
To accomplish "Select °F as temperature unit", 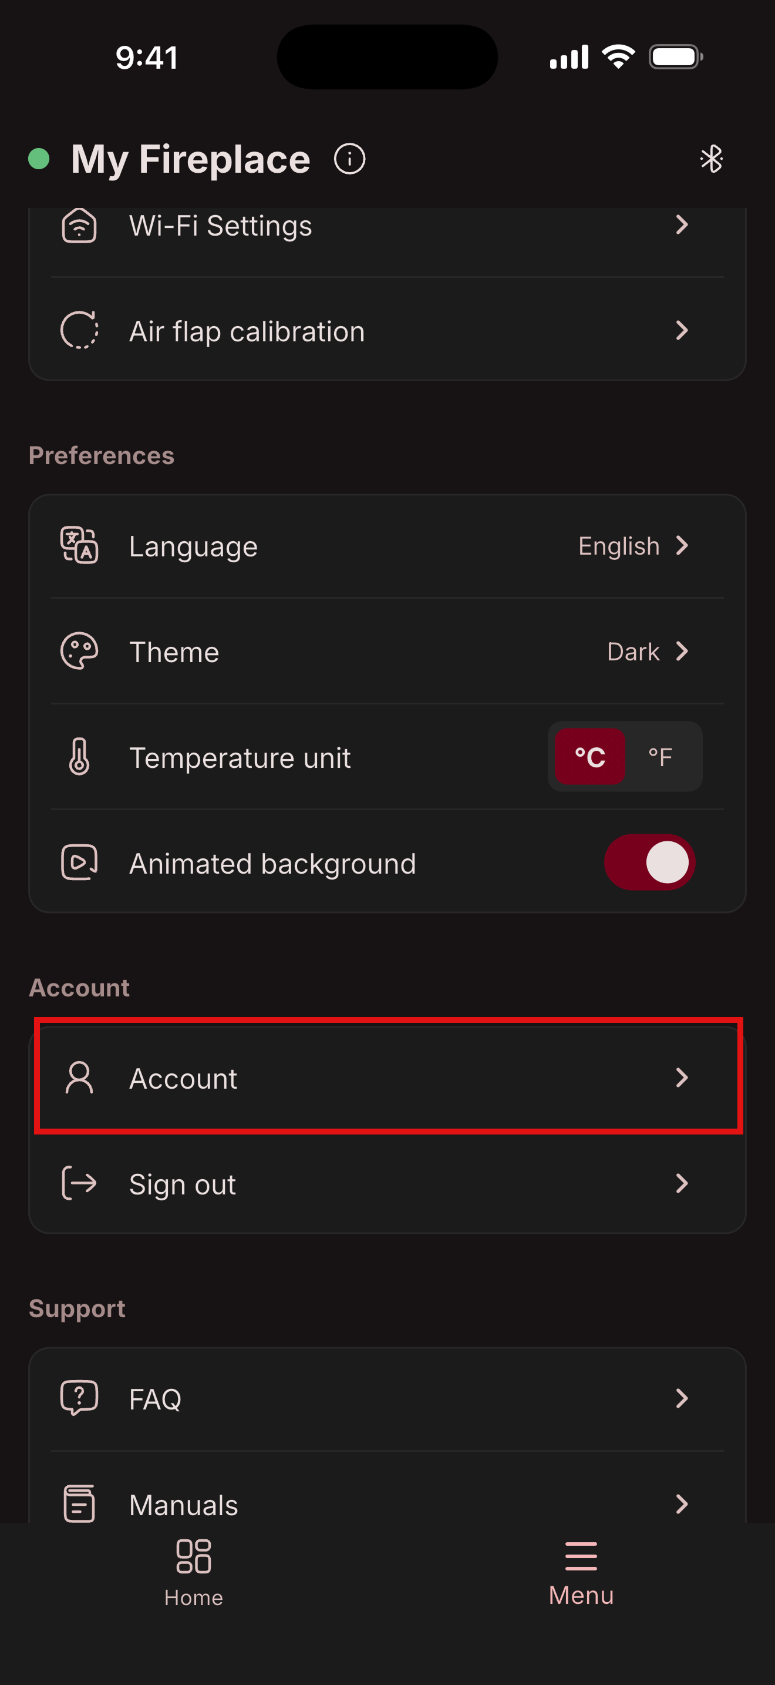I will click(660, 757).
